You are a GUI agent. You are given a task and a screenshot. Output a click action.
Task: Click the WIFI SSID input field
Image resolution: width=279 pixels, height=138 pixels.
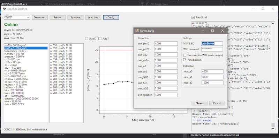click(x=212, y=44)
